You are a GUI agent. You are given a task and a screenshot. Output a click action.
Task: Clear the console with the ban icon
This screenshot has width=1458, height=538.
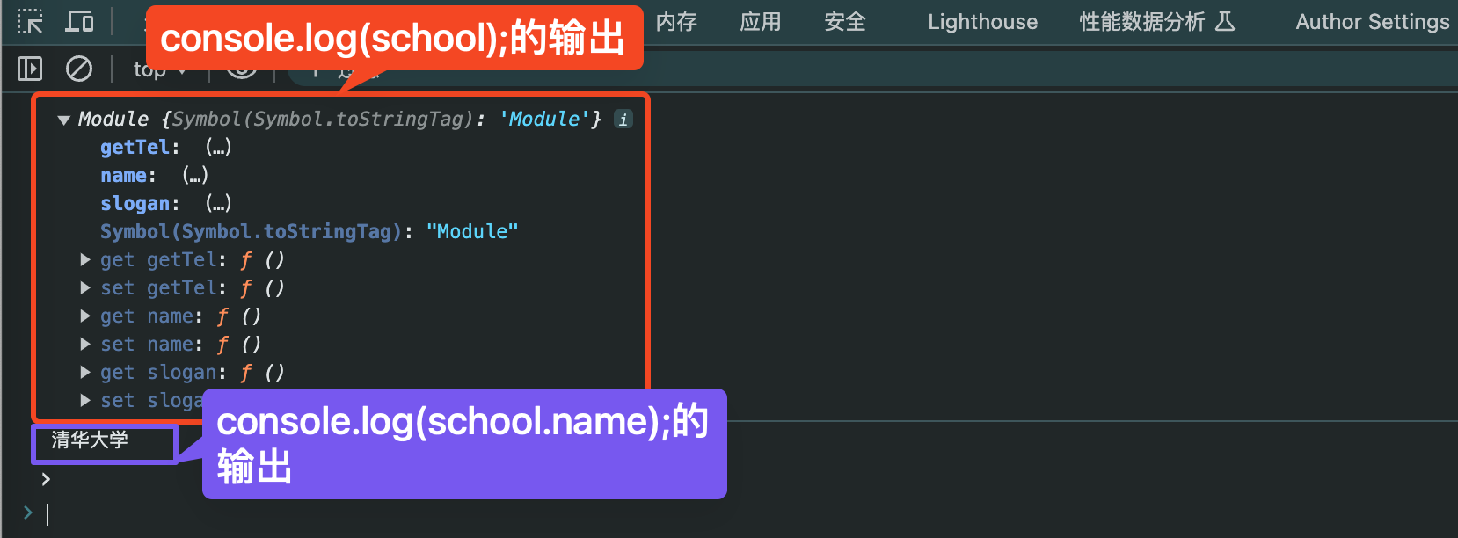point(79,69)
